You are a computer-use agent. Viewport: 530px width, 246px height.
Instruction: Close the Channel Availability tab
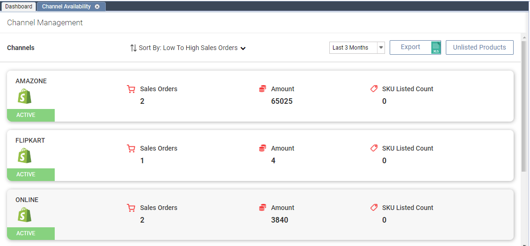(x=97, y=7)
